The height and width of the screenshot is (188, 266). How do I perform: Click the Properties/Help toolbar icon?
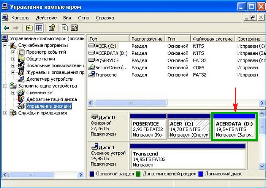52,28
